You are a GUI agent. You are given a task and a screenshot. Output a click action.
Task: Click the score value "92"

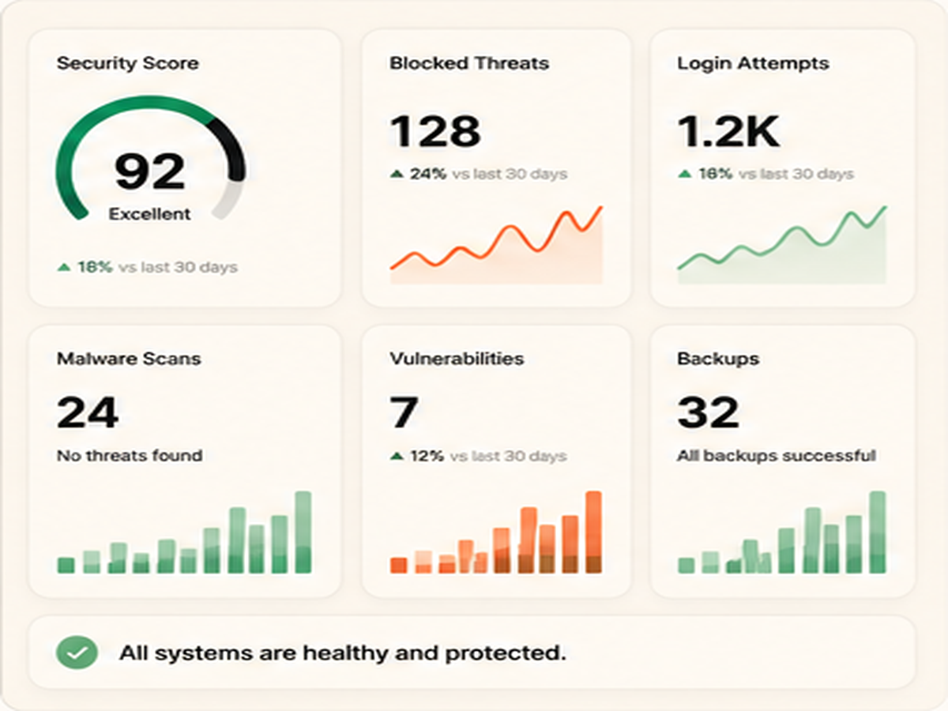point(150,171)
